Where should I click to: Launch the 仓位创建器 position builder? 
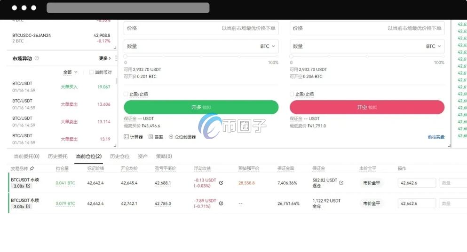pos(182,137)
